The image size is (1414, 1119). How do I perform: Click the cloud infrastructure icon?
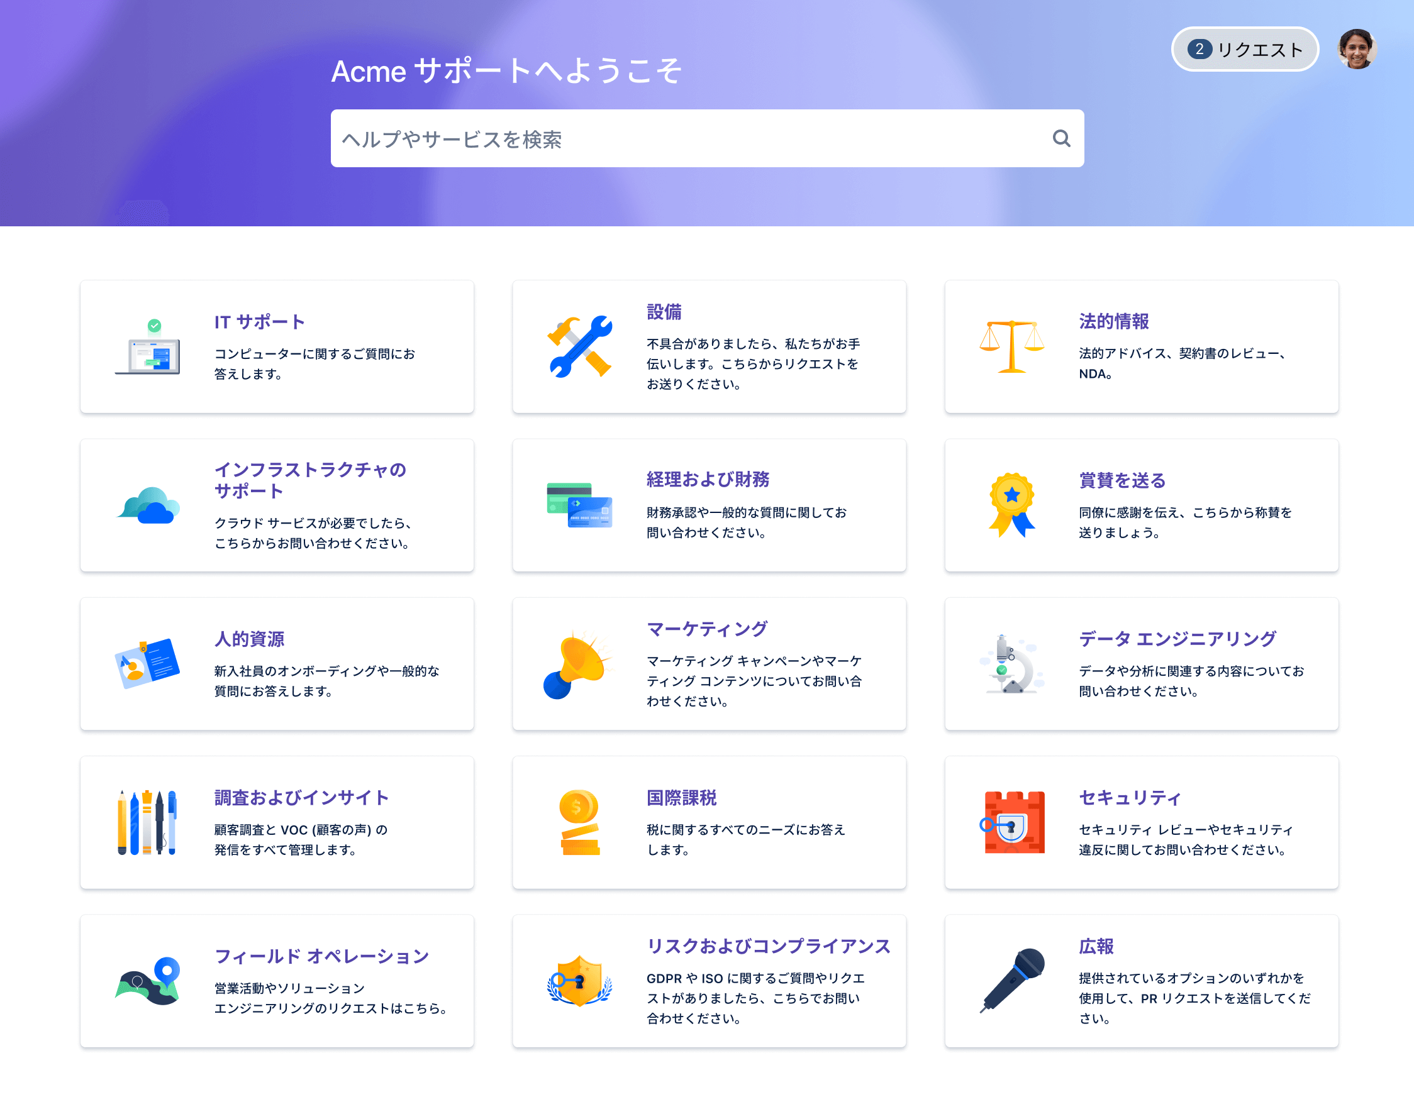coord(149,506)
